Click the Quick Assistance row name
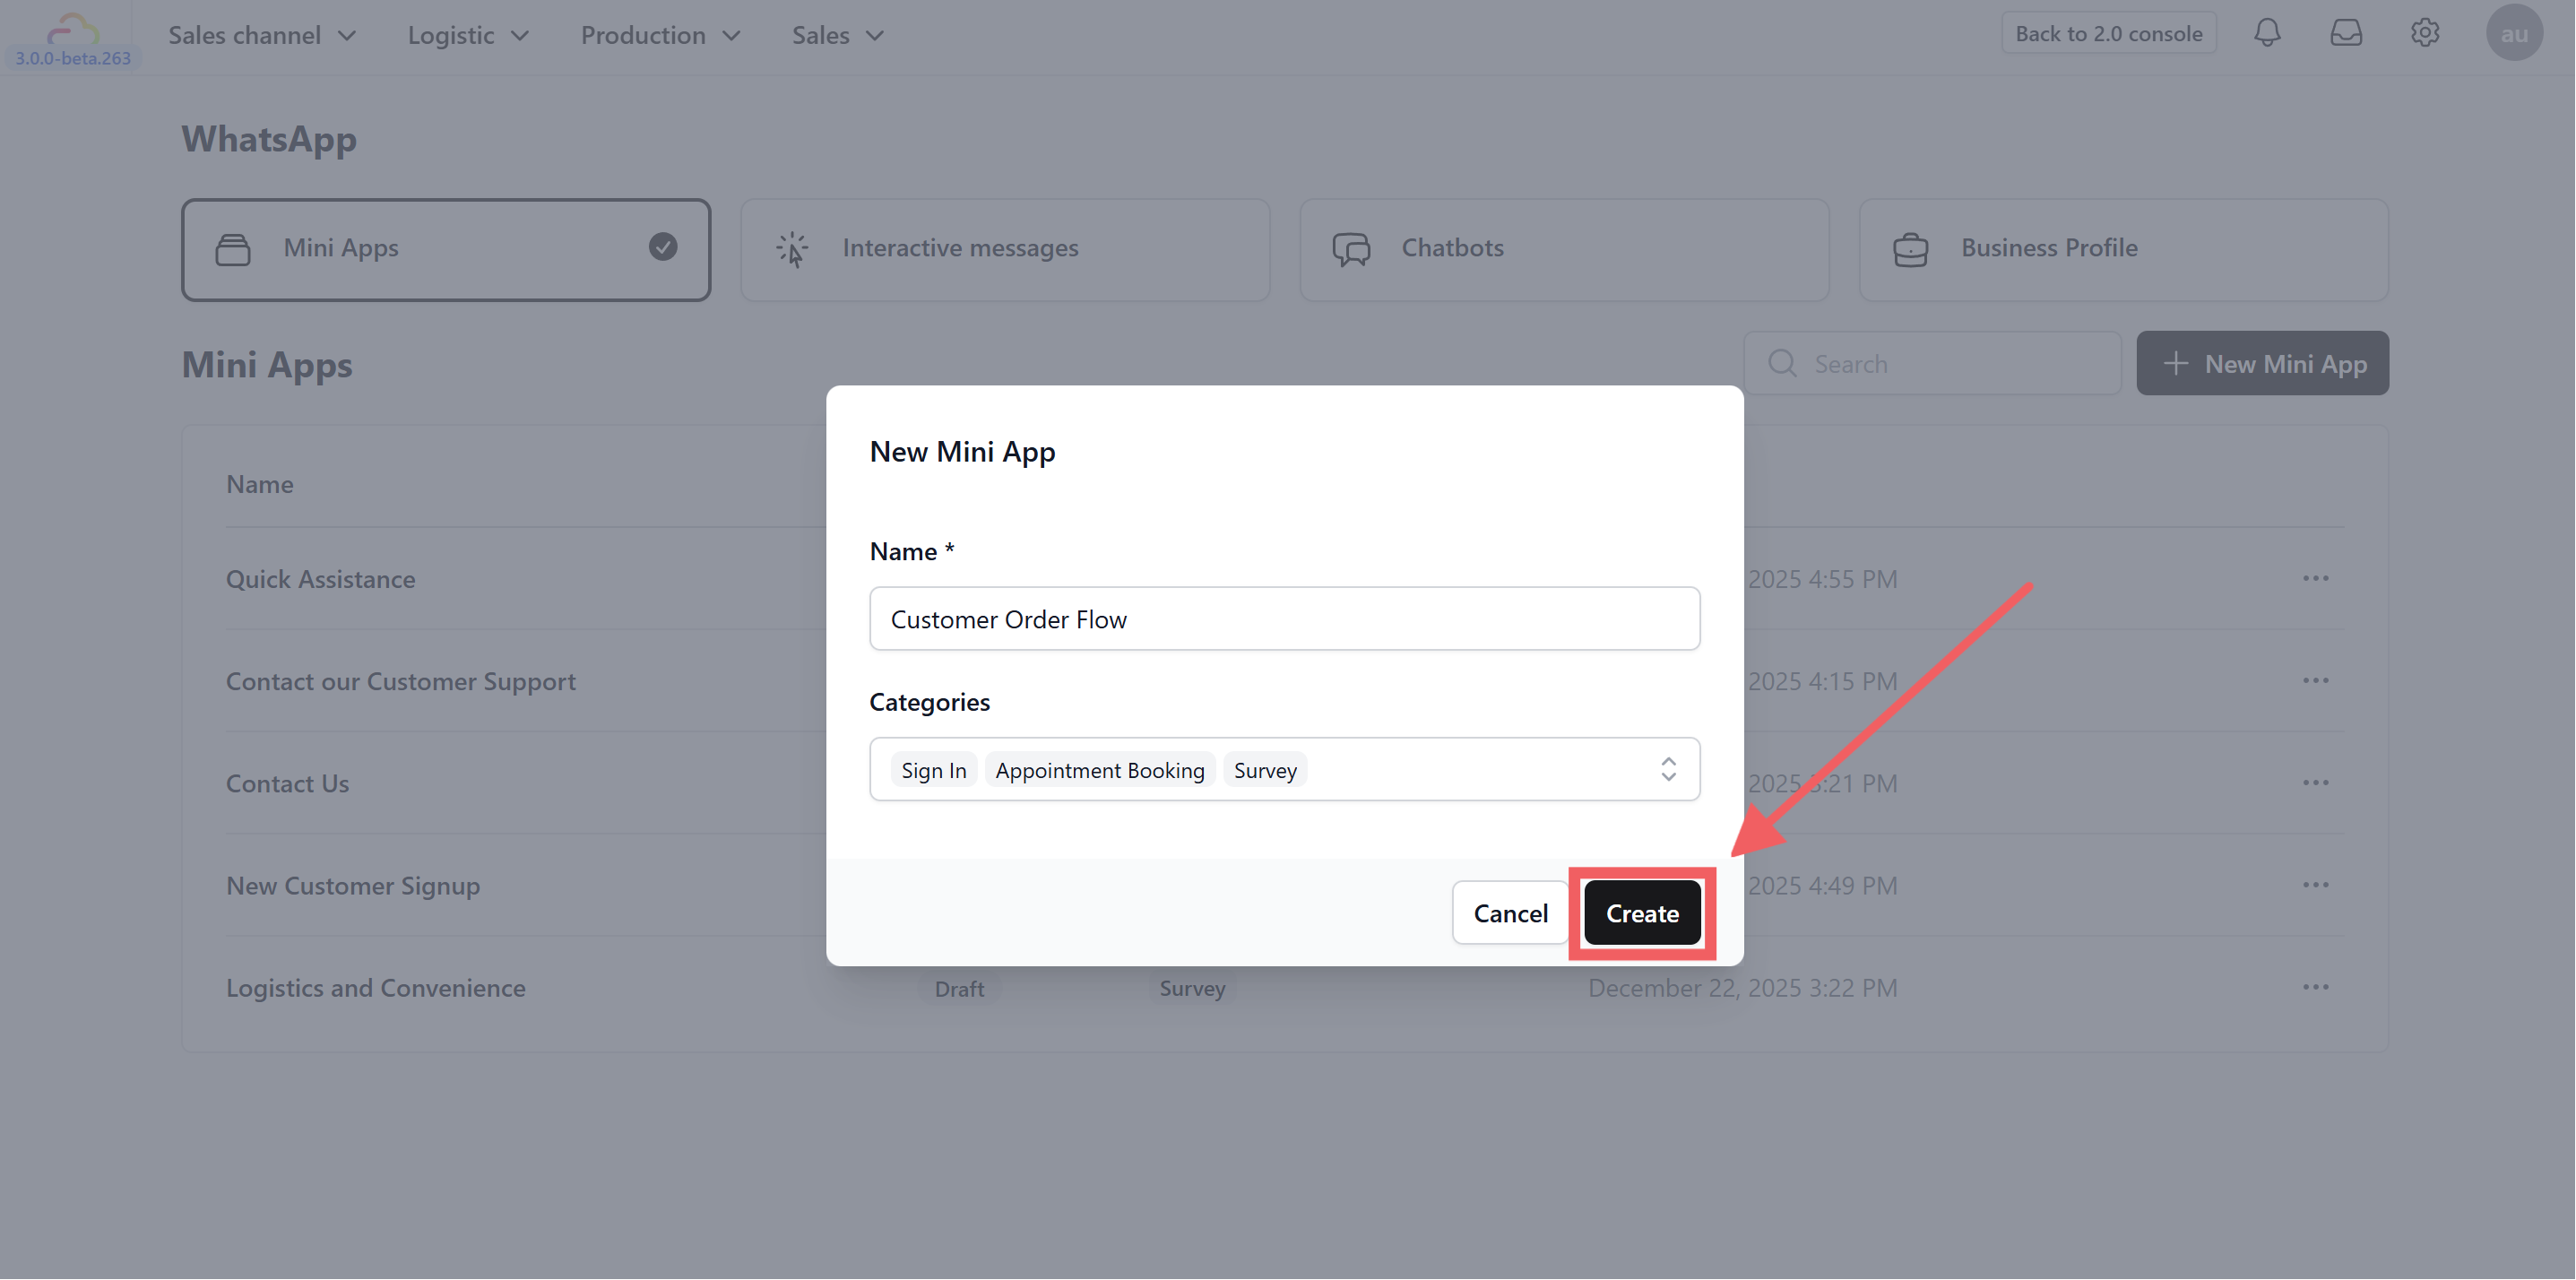The height and width of the screenshot is (1280, 2576). click(320, 579)
